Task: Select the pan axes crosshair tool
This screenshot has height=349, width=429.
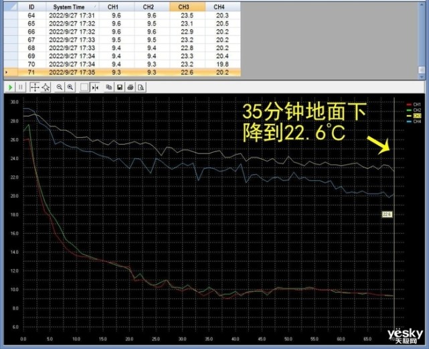Action: pyautogui.click(x=35, y=87)
